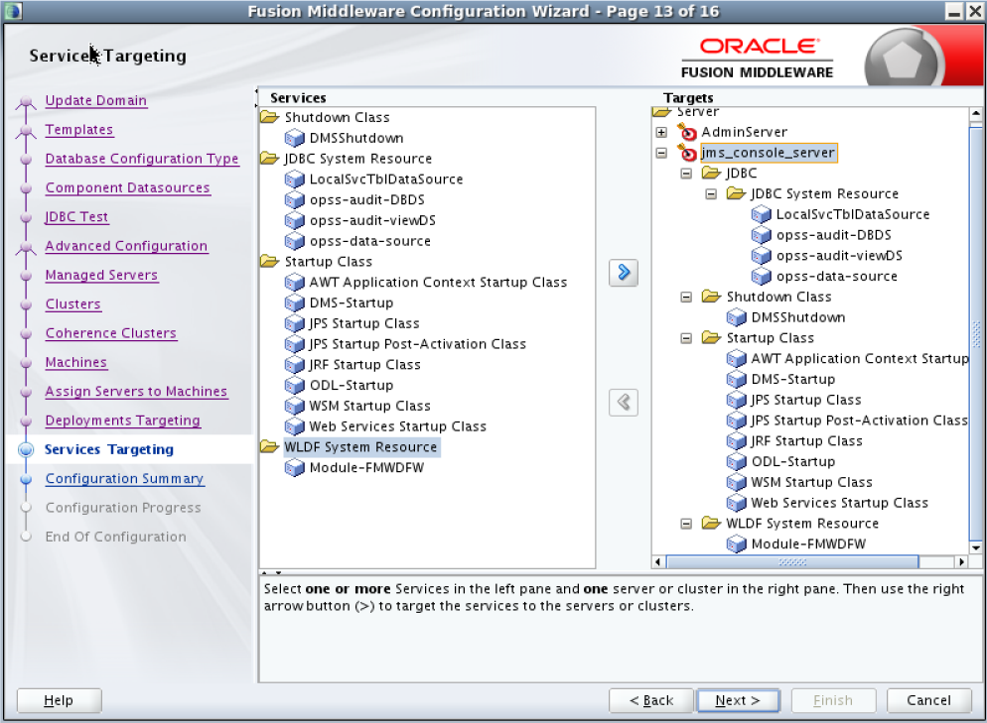The image size is (987, 723).
Task: Click the Next button
Action: click(738, 700)
